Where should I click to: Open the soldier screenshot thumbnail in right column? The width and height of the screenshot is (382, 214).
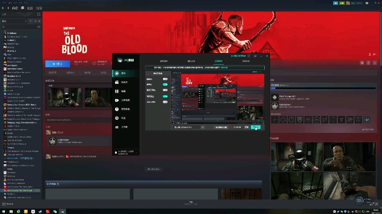pos(297,157)
